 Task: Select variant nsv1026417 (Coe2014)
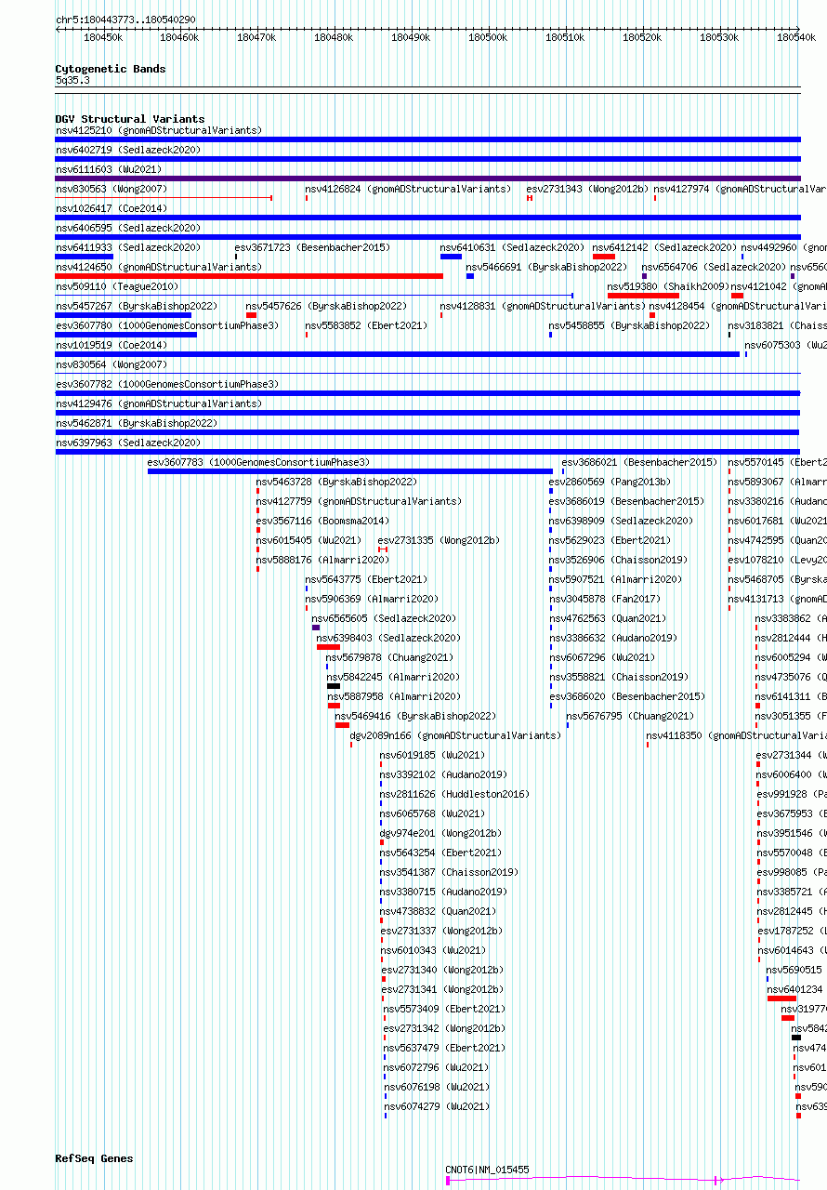[112, 208]
